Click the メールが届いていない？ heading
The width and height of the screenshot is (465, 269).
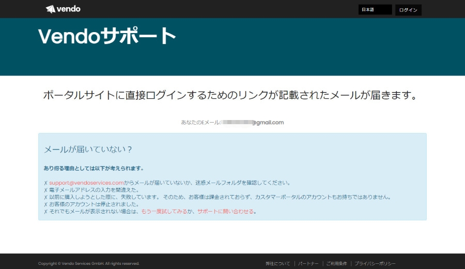coord(88,149)
